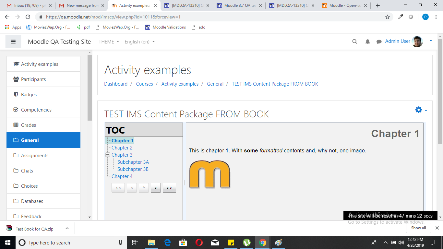Open the Chrome profile avatar icon
Viewport: 443px width, 249px height.
[425, 17]
